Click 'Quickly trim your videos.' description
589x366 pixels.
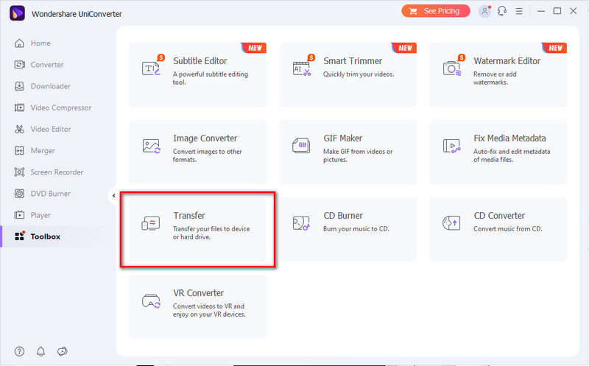[359, 74]
